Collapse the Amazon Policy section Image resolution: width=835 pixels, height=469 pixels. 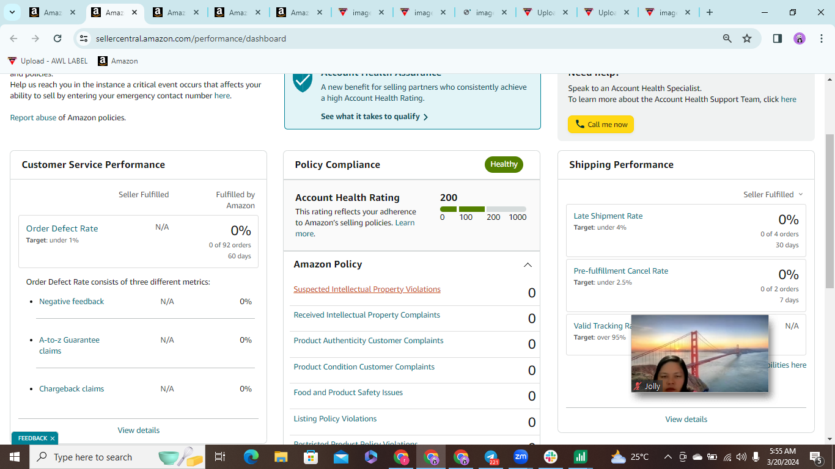[x=528, y=265]
